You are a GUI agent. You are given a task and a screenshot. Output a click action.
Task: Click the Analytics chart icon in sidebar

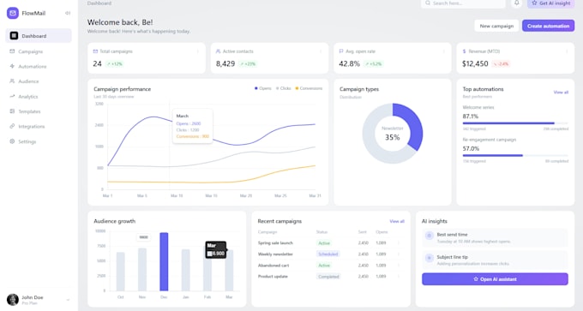12,96
